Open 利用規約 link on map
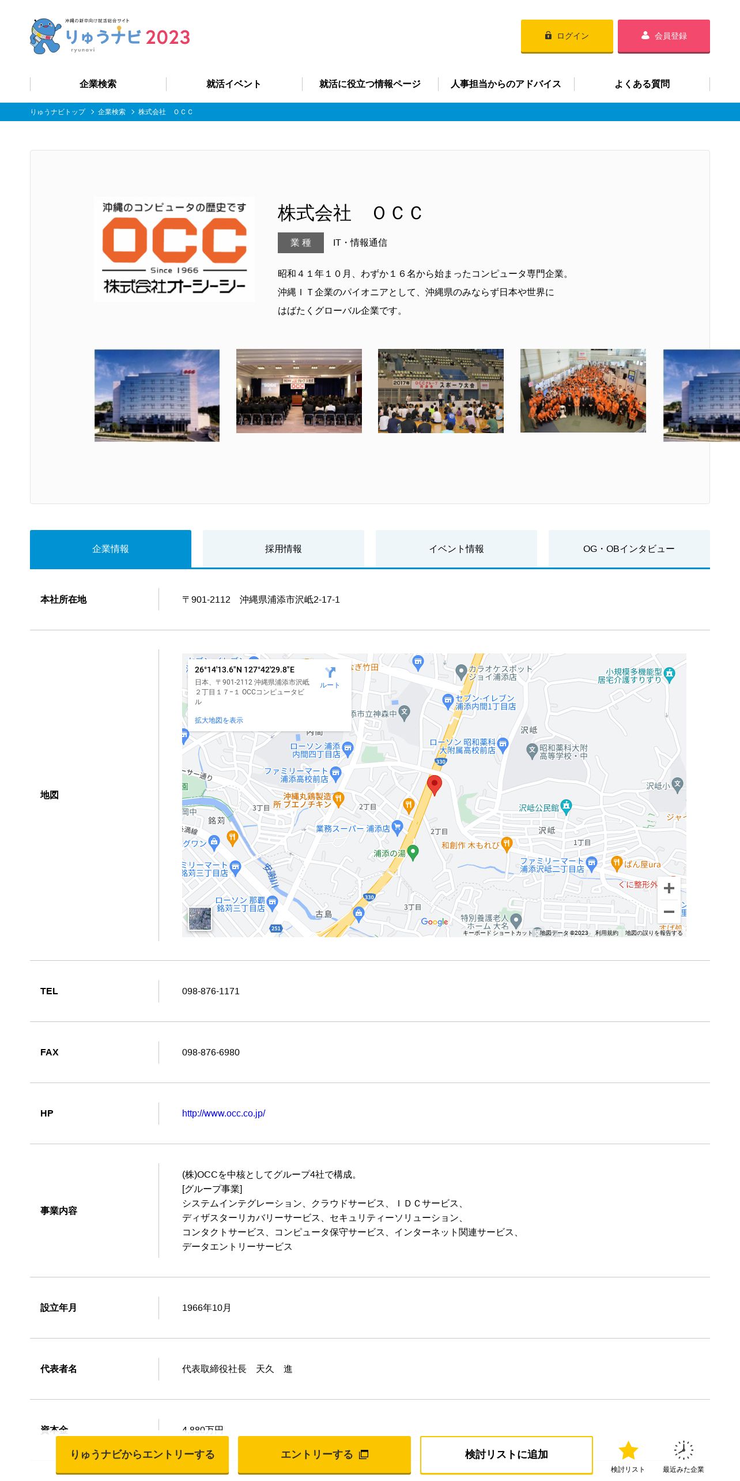The height and width of the screenshot is (1481, 740). 606,933
